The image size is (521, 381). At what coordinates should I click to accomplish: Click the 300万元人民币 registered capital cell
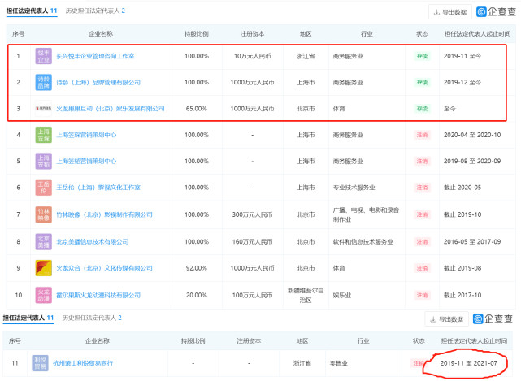(253, 214)
